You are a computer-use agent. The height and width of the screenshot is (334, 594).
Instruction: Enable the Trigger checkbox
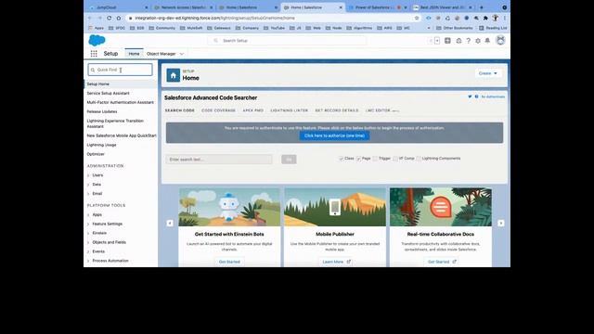coord(375,159)
